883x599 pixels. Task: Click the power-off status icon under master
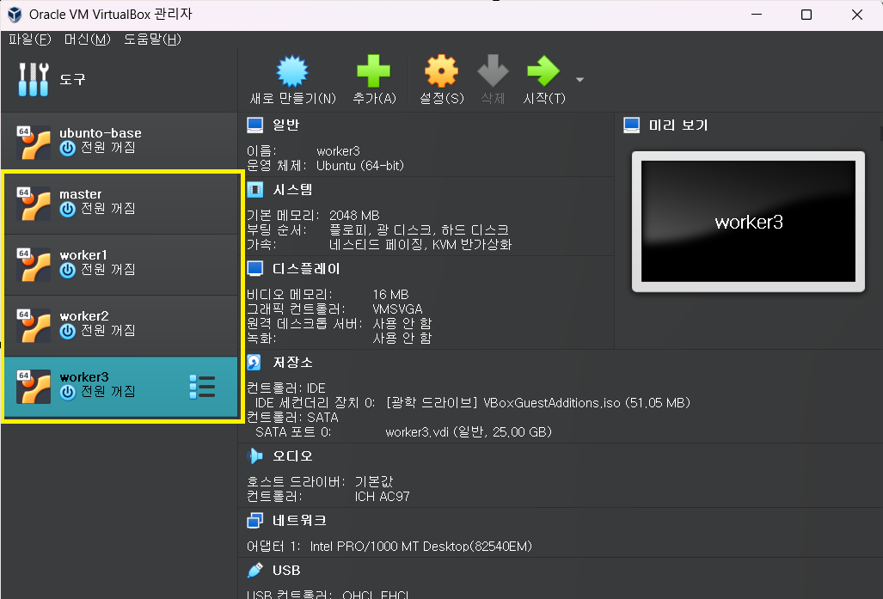coord(68,210)
